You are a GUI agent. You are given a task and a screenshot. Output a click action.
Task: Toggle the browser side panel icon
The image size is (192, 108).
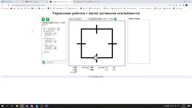183,5
